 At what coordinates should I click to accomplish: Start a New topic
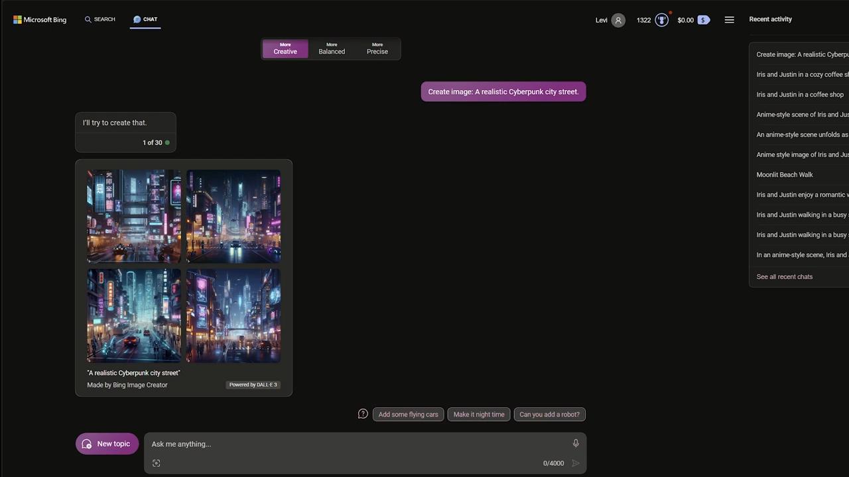[107, 444]
